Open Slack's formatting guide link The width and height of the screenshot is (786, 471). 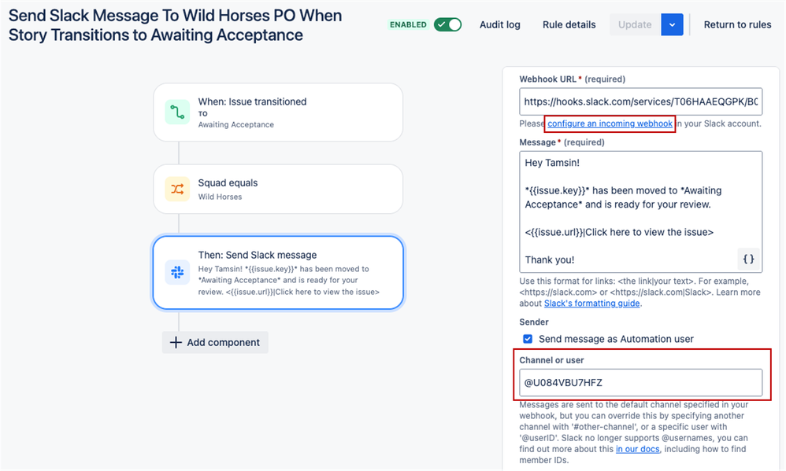pyautogui.click(x=592, y=304)
